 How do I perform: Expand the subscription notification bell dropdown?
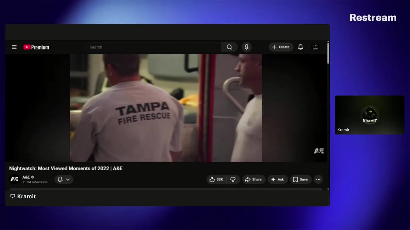point(64,180)
